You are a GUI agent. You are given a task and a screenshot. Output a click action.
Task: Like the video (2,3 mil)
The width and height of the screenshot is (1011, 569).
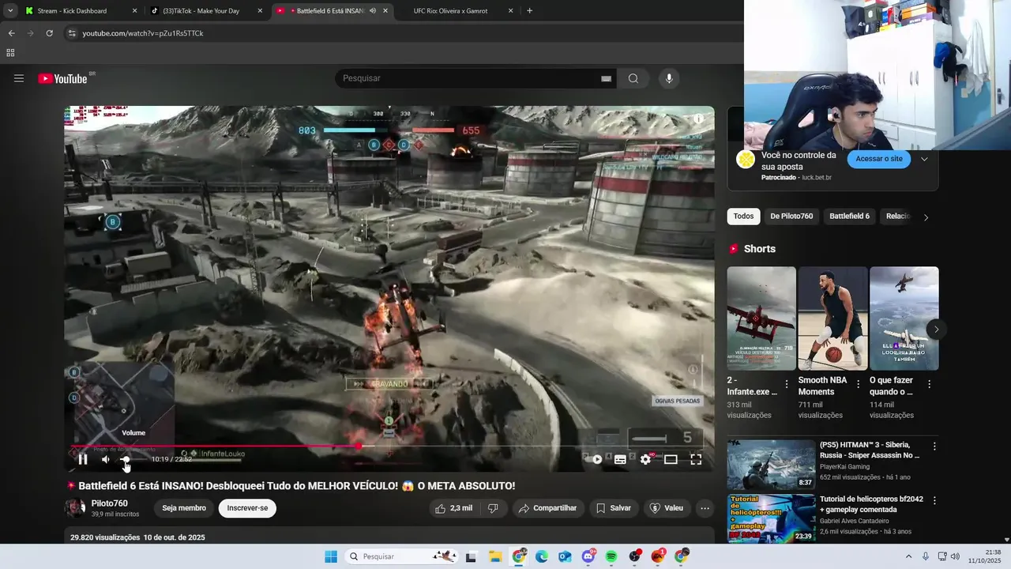pos(453,508)
